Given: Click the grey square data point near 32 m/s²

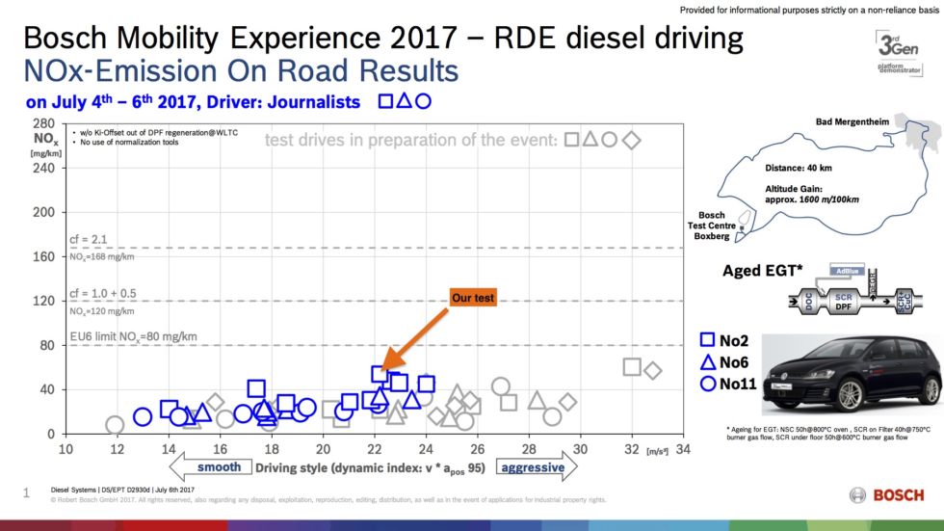Looking at the screenshot, I should point(632,367).
